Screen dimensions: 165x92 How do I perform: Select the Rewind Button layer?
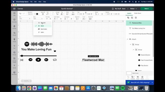(145, 55)
